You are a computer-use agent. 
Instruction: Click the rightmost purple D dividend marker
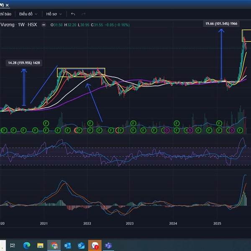pos(232,131)
